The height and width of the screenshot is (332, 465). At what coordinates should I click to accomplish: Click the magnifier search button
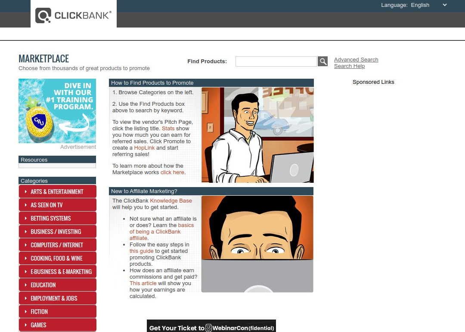pos(322,61)
